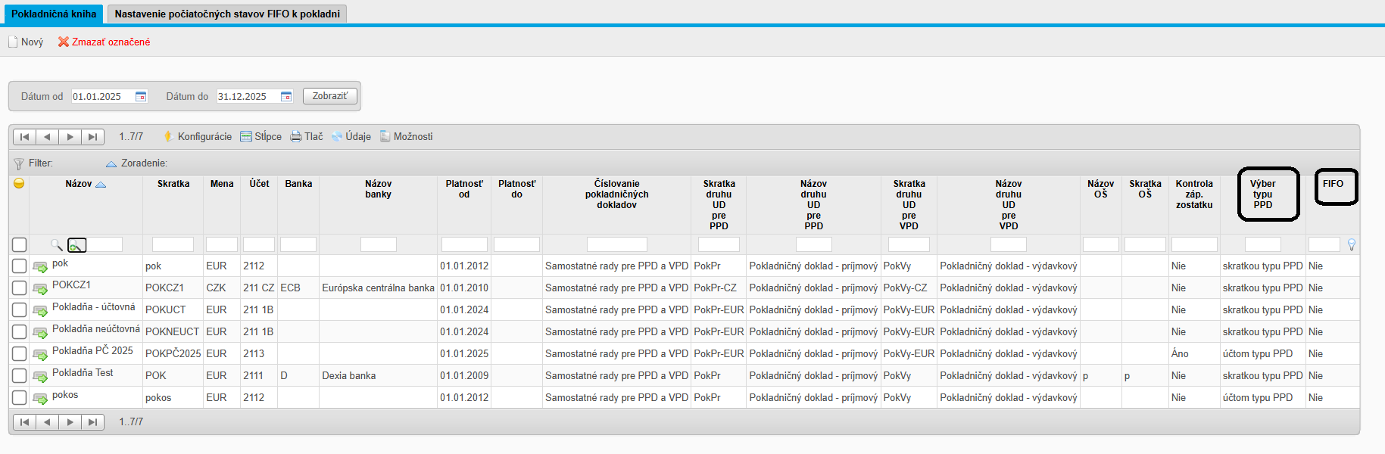Click the Tlač print icon
The width and height of the screenshot is (1385, 454).
tap(296, 137)
